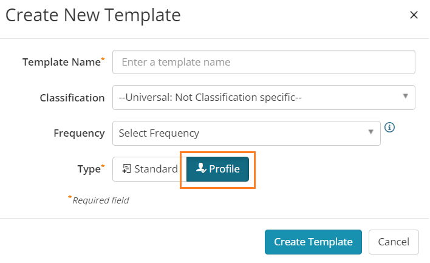Cancel the template creation
This screenshot has width=430, height=263.
(x=394, y=242)
